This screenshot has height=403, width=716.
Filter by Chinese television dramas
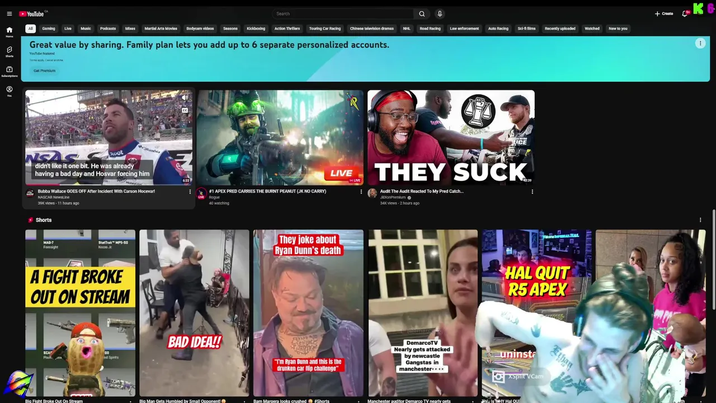[372, 29]
